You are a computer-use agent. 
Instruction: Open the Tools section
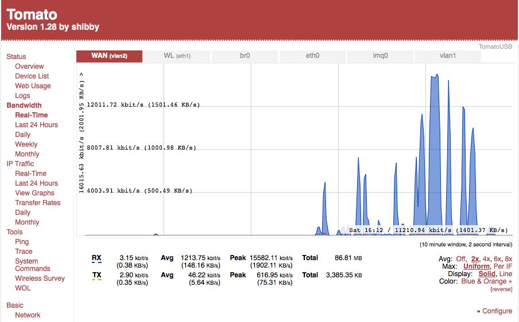pos(14,232)
